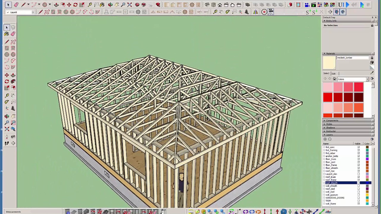Click the Add Layer plus icon
Screen dimensions: 381x214
[325, 139]
